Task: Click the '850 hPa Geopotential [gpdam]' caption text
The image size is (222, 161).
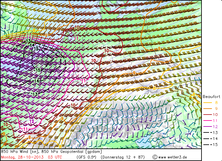Action: [72, 152]
